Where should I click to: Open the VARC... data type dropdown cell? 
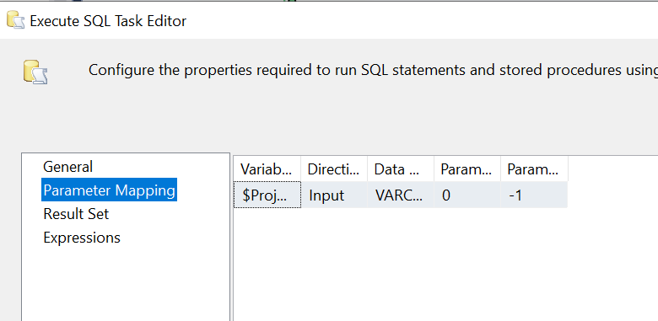tap(401, 195)
